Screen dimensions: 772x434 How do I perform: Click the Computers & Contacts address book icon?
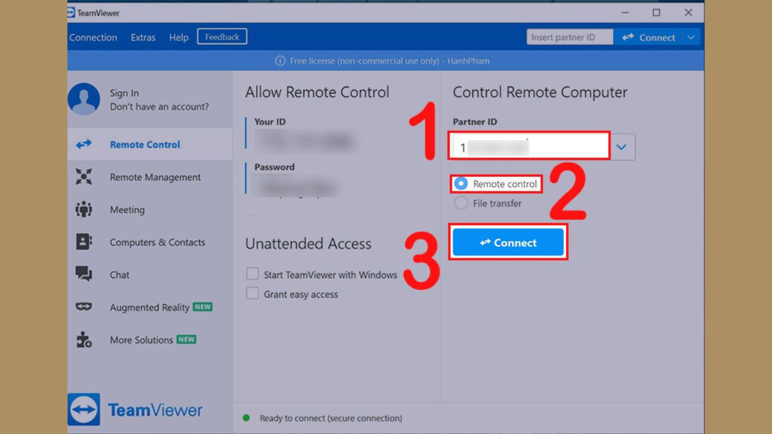[84, 242]
